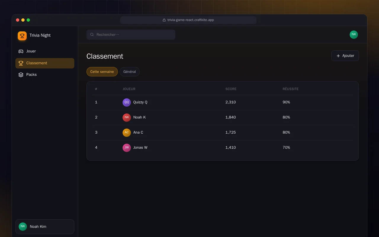Click the layers icon beside Packs

tap(21, 75)
